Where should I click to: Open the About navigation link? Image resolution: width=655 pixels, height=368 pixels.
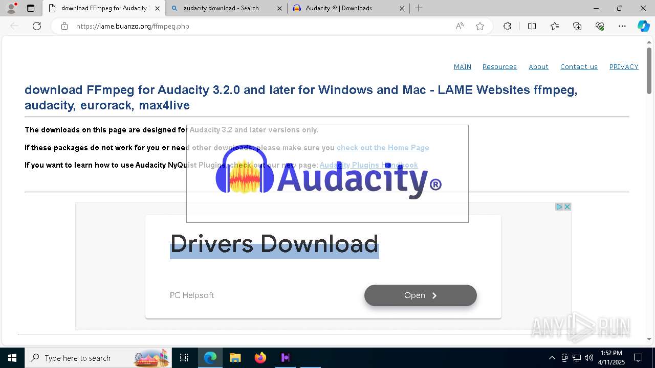[x=538, y=67]
